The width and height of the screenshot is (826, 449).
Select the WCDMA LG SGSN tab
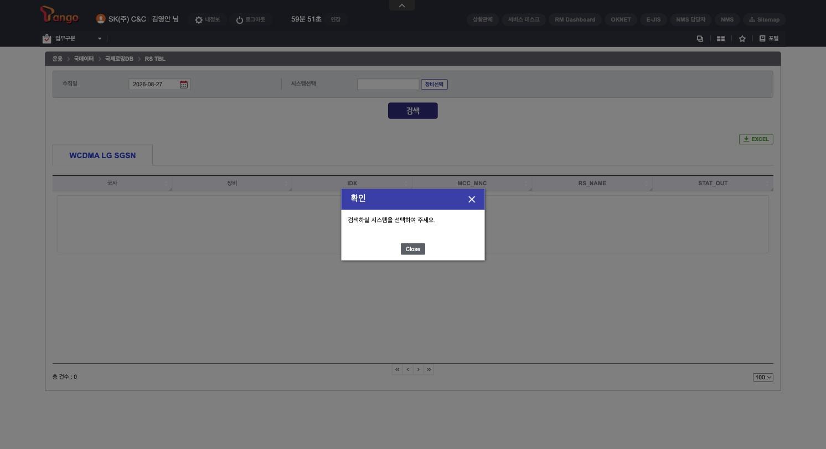102,155
